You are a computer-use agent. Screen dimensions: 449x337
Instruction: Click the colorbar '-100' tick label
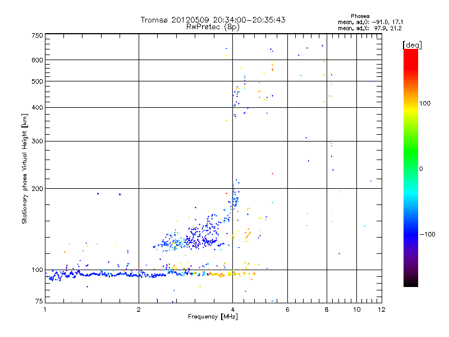427,234
